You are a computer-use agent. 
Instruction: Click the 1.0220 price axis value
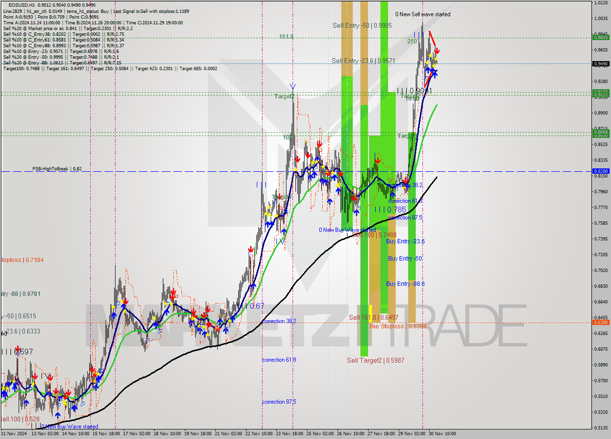(600, 2)
